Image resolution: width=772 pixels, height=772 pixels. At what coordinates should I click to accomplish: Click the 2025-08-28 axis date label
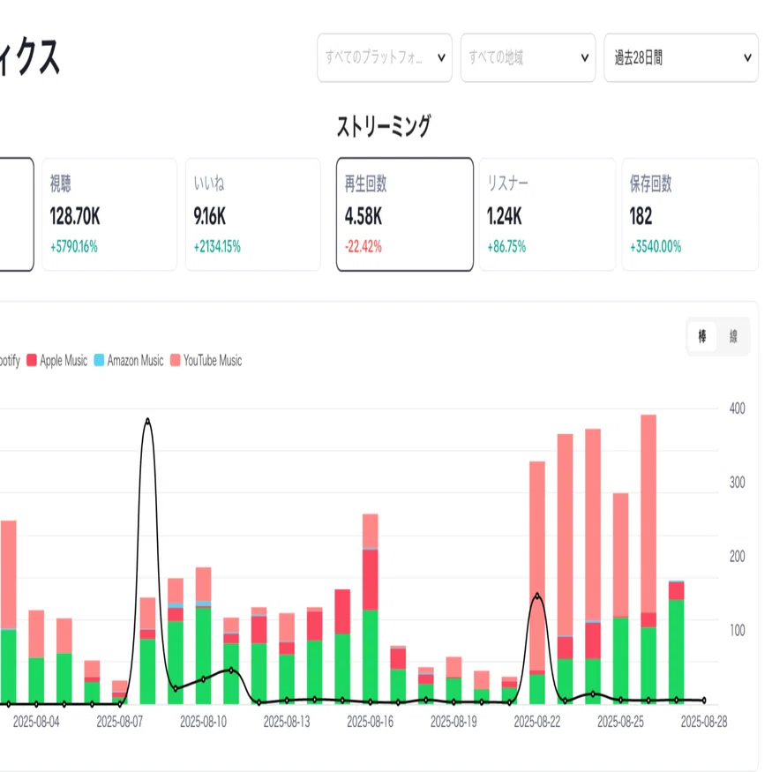704,722
